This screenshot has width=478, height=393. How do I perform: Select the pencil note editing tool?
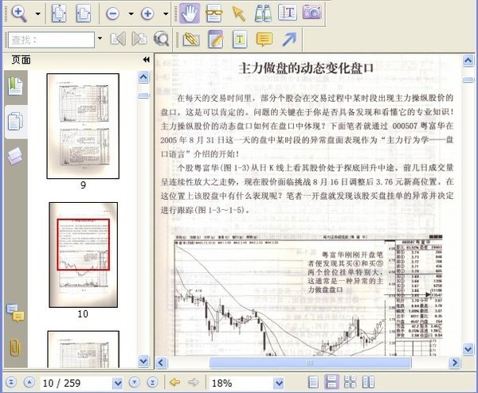pos(216,39)
